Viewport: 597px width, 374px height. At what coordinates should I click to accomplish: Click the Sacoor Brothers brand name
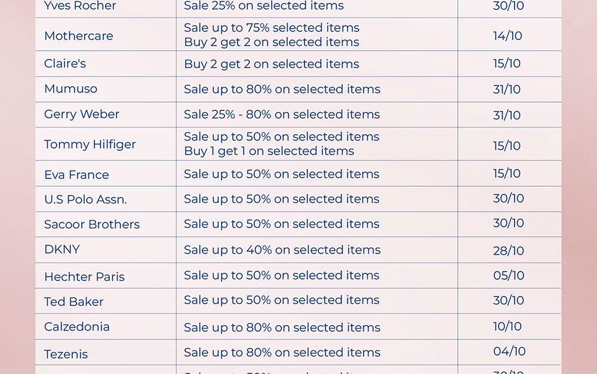91,224
